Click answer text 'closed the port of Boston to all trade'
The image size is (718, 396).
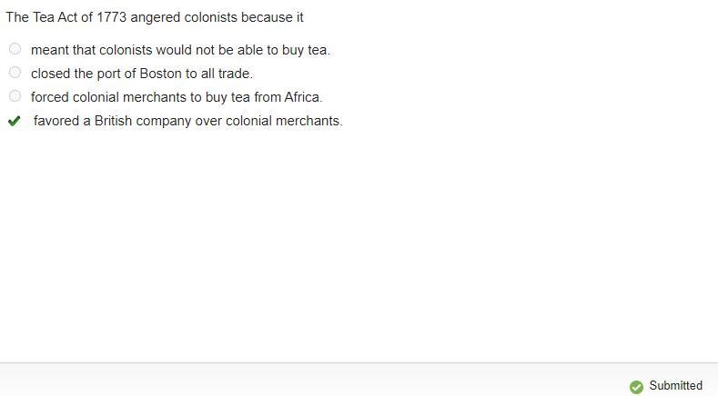point(142,74)
